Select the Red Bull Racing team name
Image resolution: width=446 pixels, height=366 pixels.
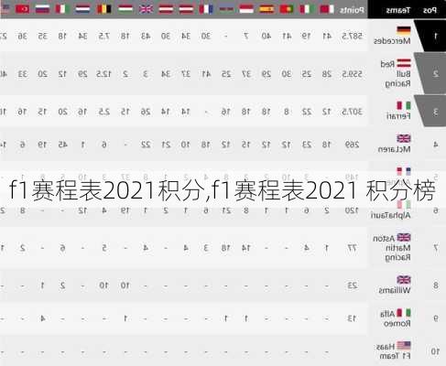[x=396, y=73]
